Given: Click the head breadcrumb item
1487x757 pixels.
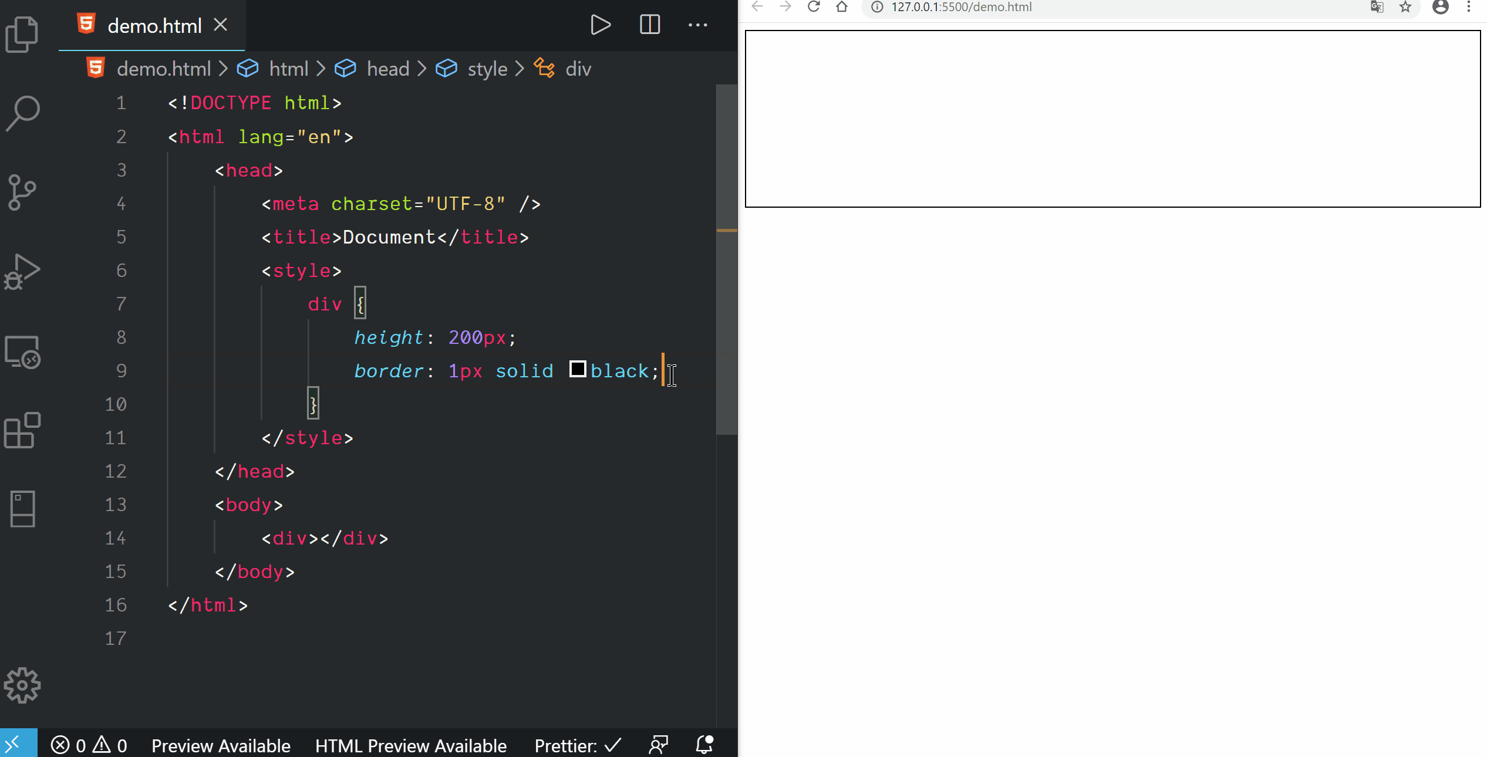Looking at the screenshot, I should (x=387, y=69).
